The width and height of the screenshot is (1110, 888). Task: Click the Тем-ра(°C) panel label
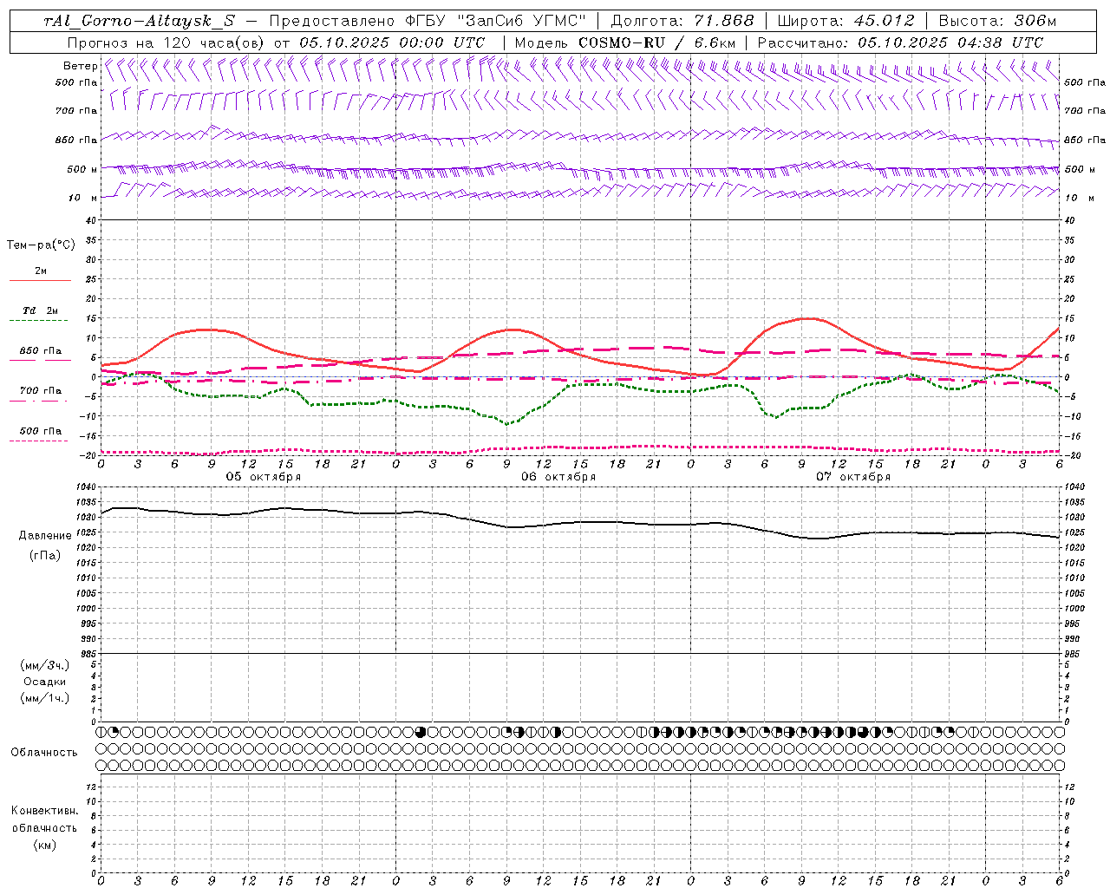[x=41, y=245]
